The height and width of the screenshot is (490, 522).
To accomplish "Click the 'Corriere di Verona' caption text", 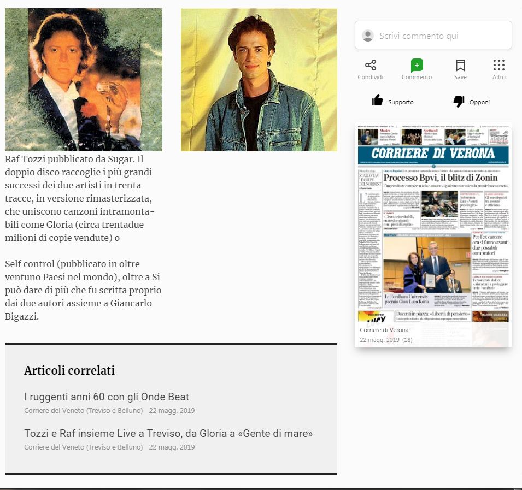I will pyautogui.click(x=384, y=330).
